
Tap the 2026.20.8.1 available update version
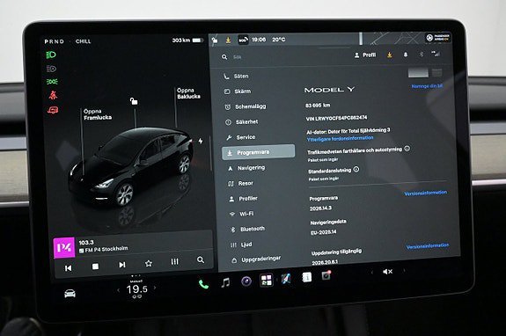[x=325, y=262]
